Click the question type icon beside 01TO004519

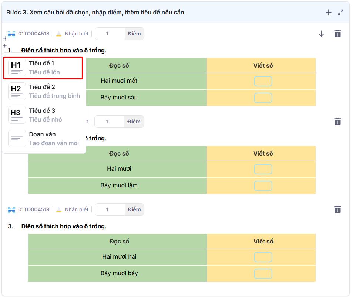coord(11,209)
